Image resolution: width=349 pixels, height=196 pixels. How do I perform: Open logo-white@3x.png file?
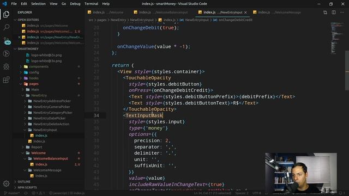coord(46,60)
